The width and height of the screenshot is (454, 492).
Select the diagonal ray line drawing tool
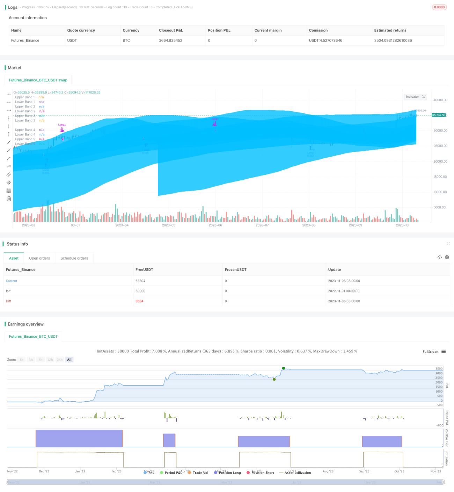click(x=9, y=150)
